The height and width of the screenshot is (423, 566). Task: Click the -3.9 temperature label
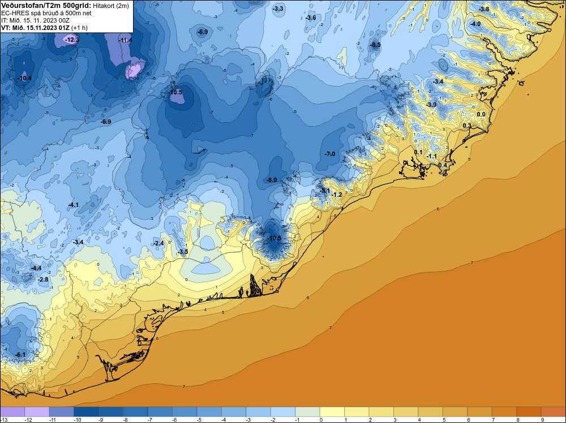431,105
